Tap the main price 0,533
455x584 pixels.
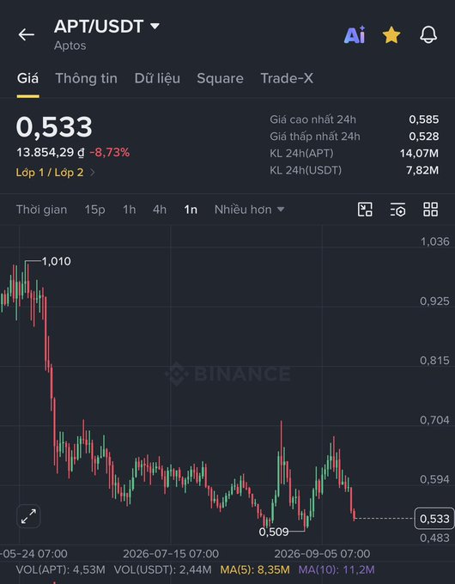[54, 127]
